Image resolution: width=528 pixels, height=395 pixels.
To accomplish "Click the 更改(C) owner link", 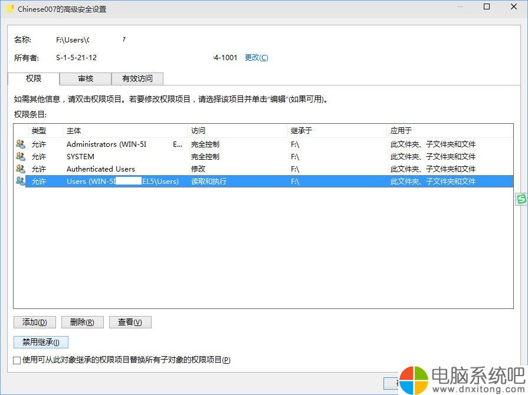I will pos(256,57).
